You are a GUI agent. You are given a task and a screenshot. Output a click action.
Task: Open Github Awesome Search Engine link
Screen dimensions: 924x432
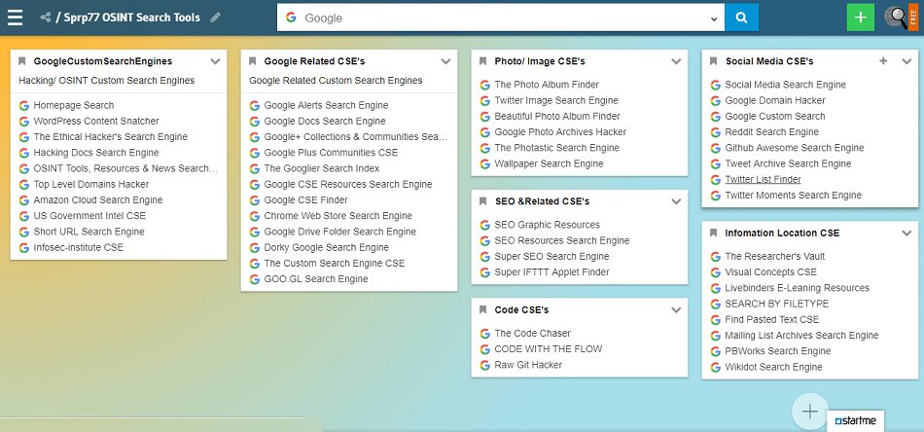coord(795,147)
